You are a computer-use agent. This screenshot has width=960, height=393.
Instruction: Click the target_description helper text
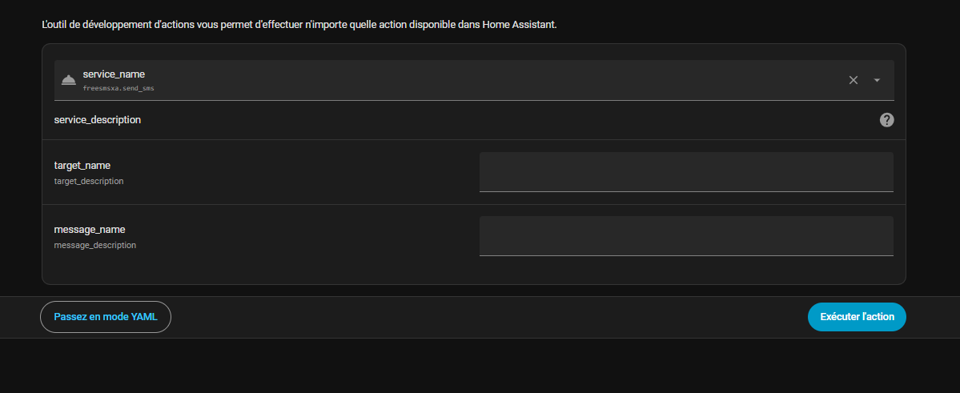point(89,182)
